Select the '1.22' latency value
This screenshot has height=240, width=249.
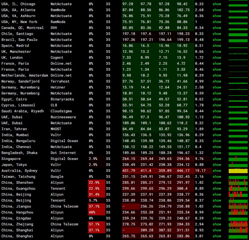pos(127,69)
